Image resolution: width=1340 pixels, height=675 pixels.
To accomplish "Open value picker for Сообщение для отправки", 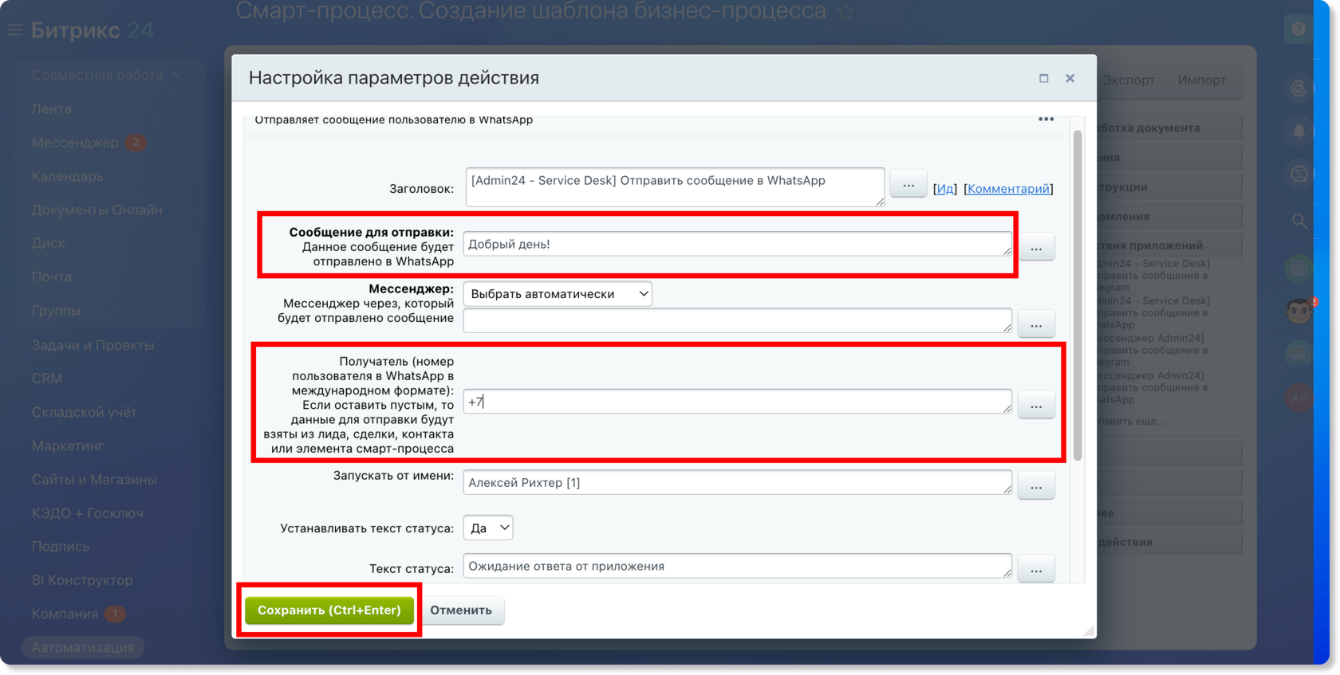I will click(1036, 248).
